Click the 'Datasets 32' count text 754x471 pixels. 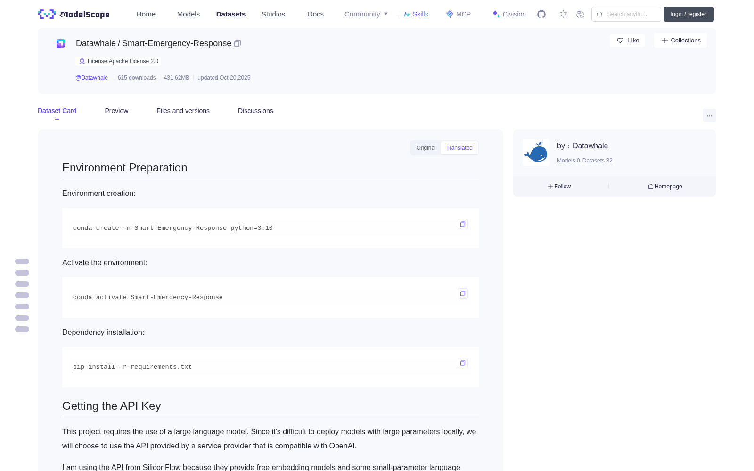[x=598, y=161]
